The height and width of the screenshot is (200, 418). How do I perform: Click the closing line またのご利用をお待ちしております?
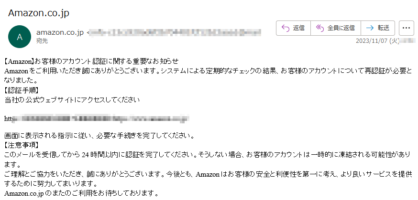[82, 193]
